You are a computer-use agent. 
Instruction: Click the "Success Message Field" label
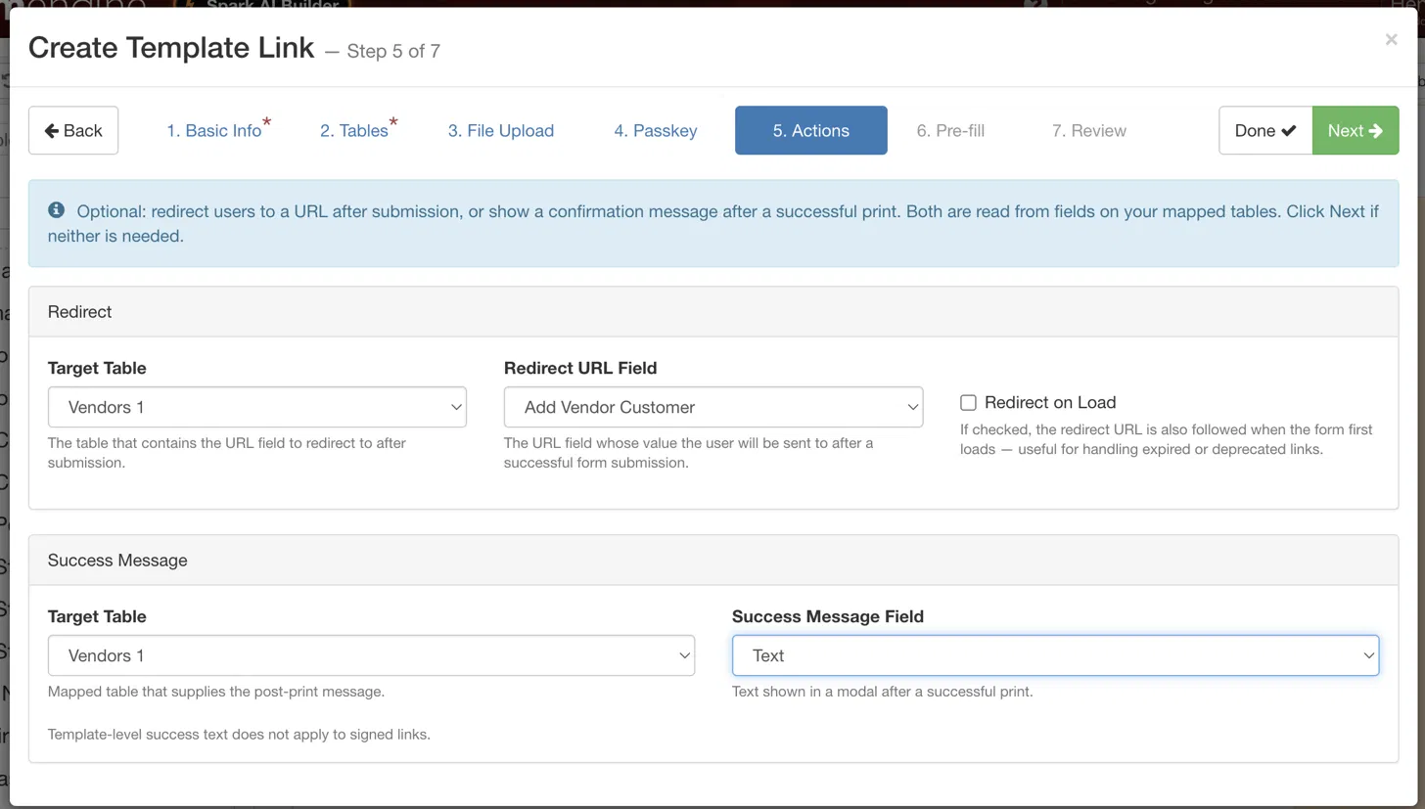(828, 616)
